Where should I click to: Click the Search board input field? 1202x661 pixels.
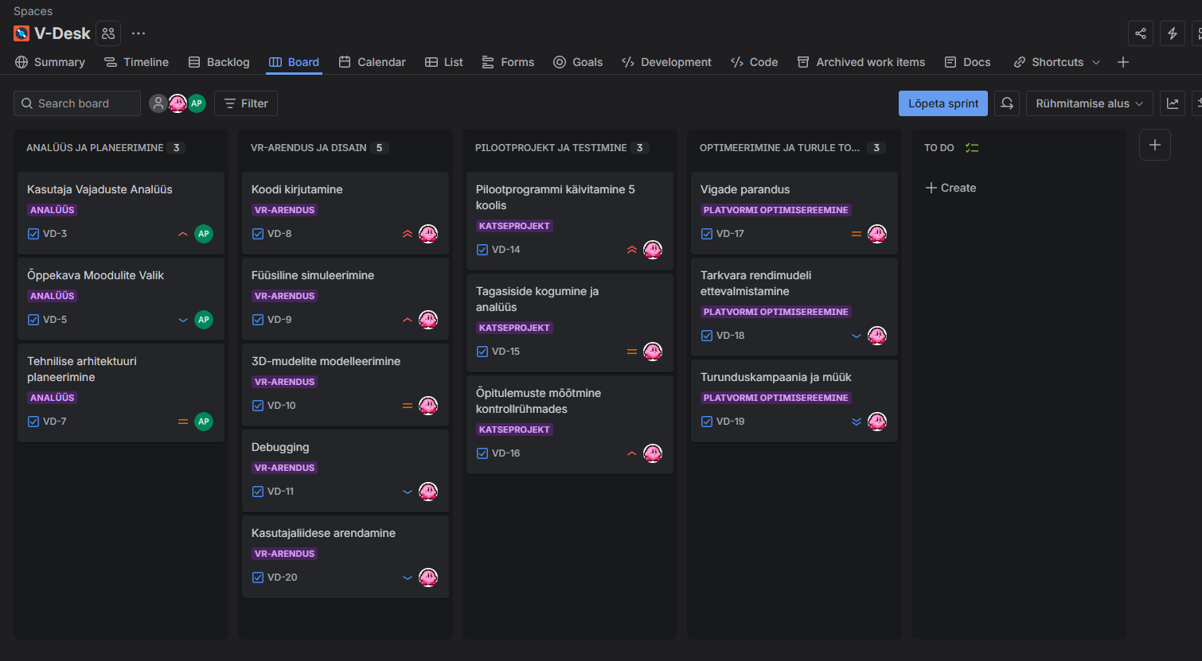(78, 103)
